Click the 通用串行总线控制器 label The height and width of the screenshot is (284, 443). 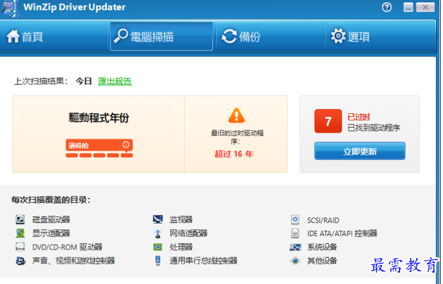point(203,261)
